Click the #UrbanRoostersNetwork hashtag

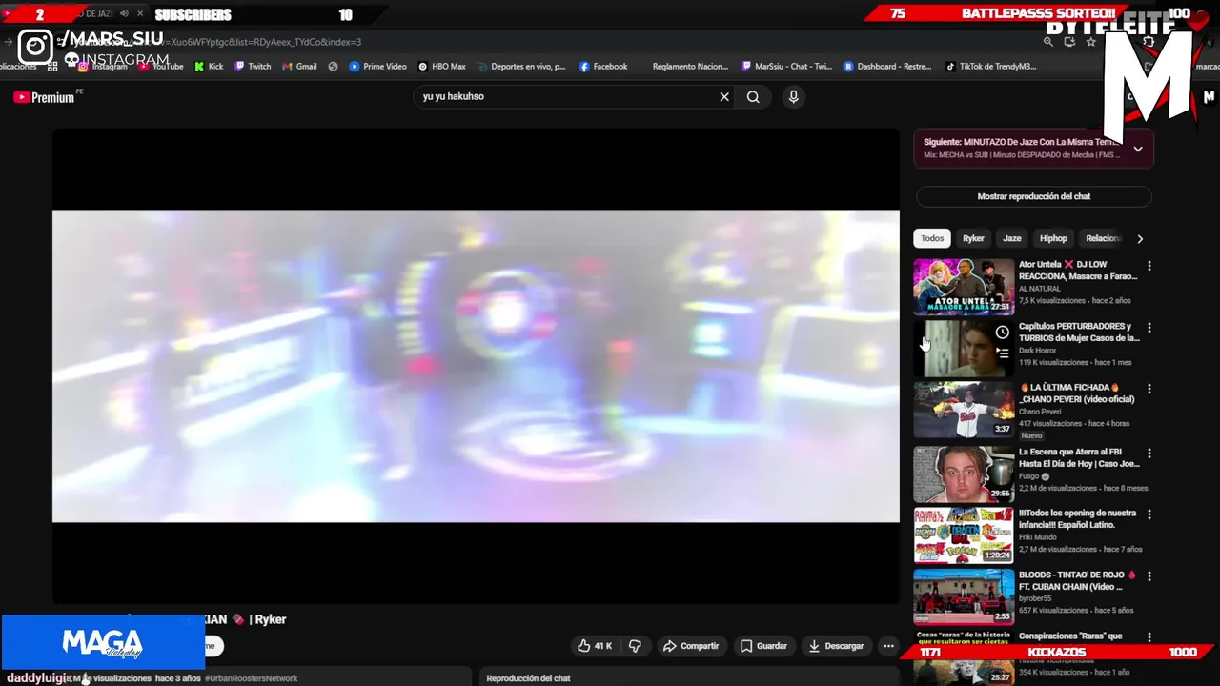coord(251,678)
